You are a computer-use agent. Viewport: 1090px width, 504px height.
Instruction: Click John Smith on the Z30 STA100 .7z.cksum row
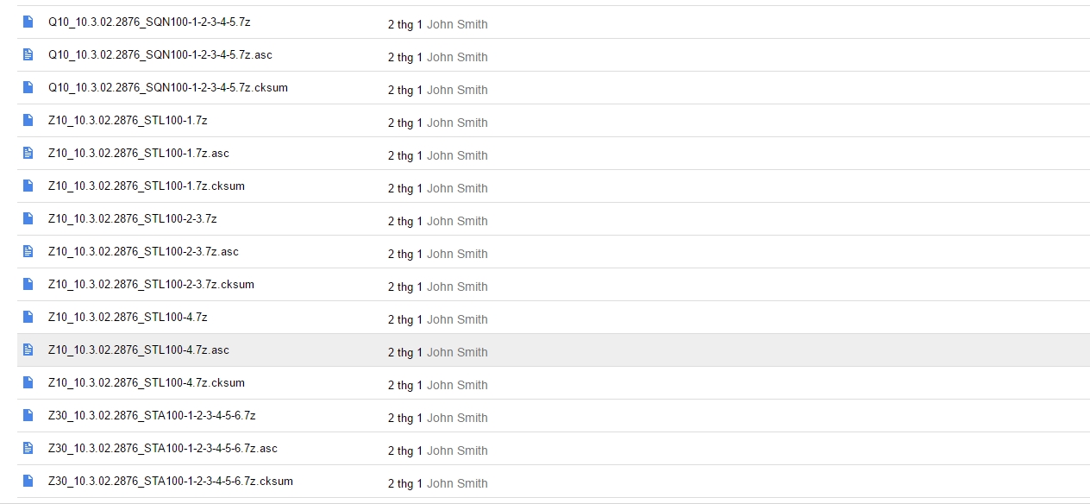click(457, 483)
